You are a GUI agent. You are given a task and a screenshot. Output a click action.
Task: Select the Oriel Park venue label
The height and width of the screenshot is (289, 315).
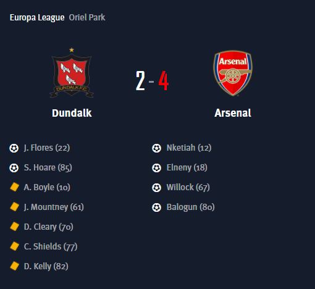(87, 17)
